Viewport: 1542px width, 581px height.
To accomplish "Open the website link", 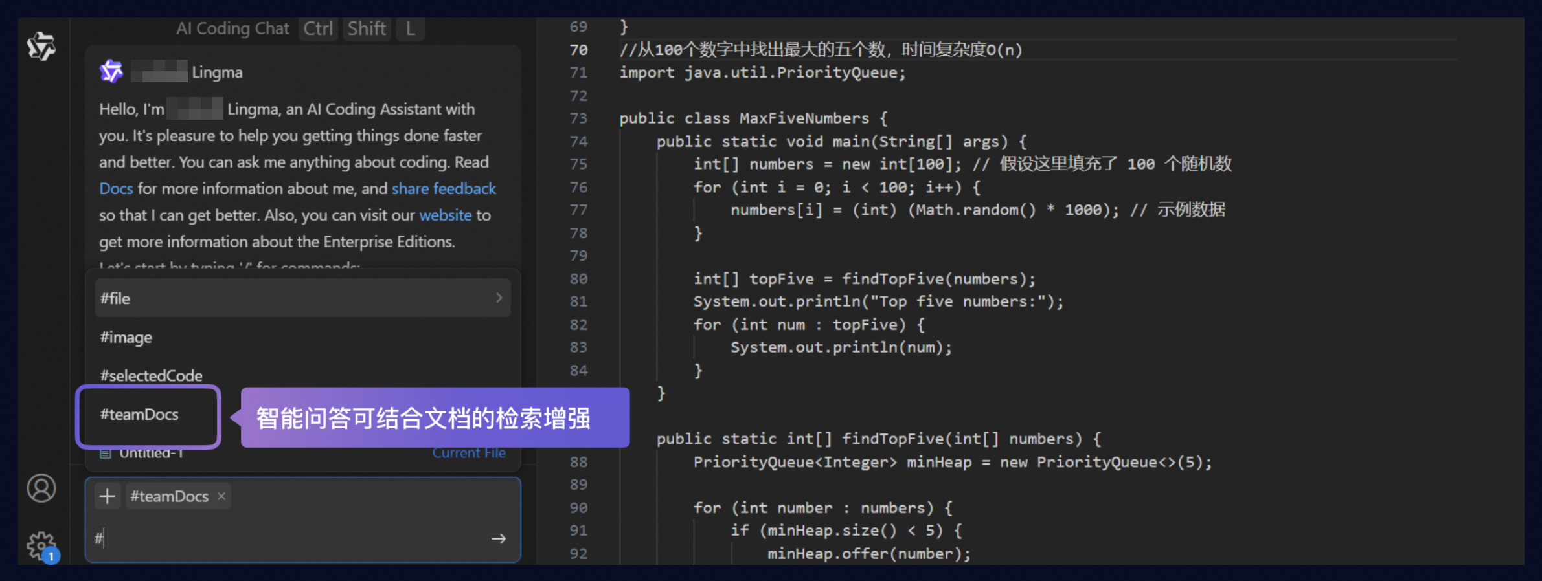I will point(446,215).
